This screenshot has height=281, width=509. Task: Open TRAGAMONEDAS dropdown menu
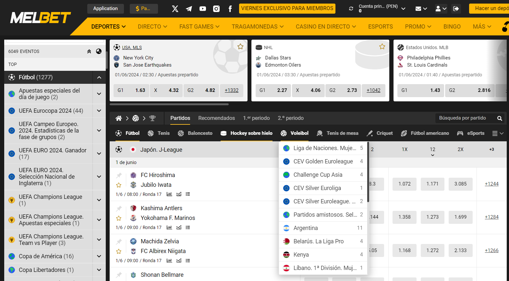tap(258, 27)
